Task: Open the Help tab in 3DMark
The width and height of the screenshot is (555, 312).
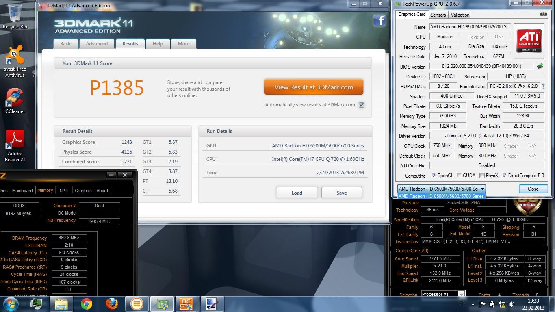Action: tap(158, 44)
